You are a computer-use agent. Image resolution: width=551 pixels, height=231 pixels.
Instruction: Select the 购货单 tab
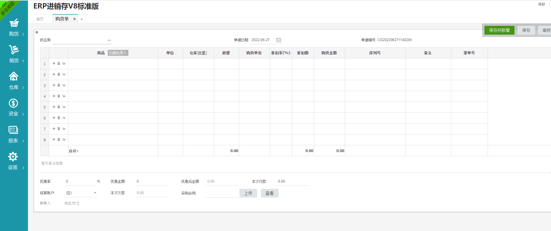tap(62, 19)
